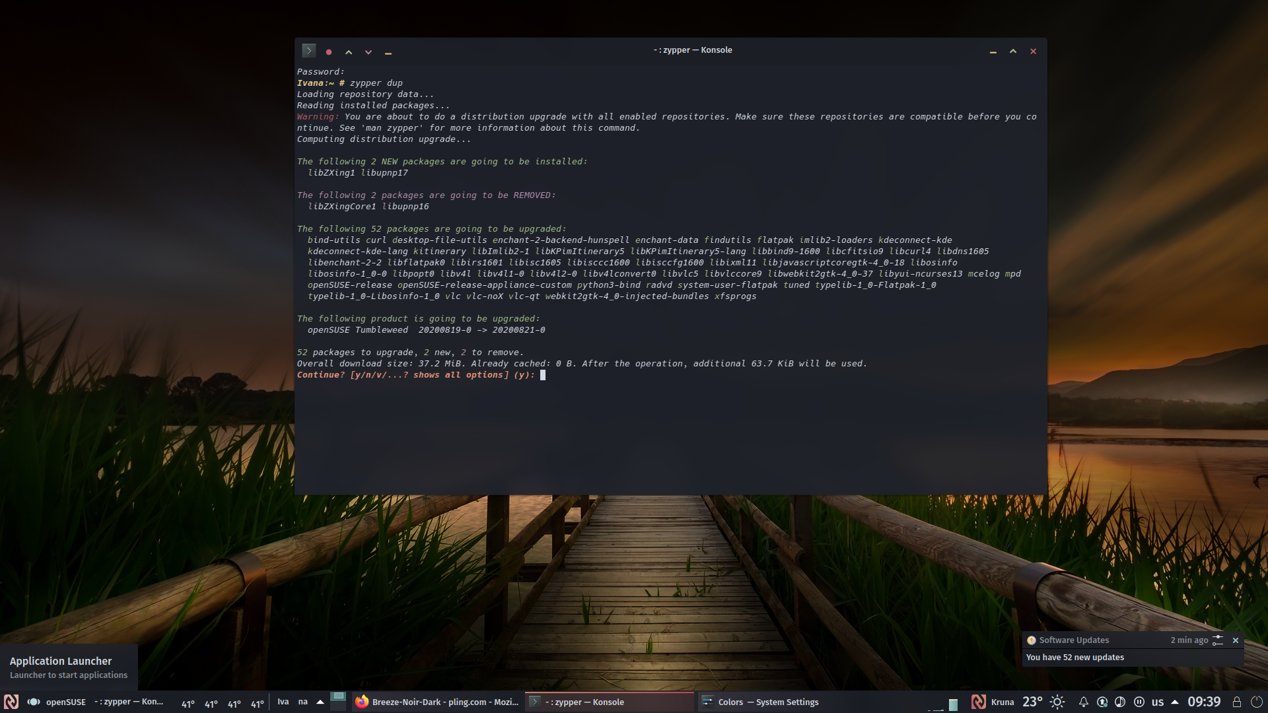Click the pink keep-below arrow in Konsole titlebar
The image size is (1268, 713).
(369, 51)
